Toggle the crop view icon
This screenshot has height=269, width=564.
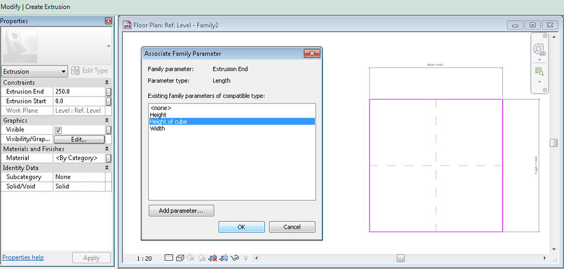coord(213,258)
